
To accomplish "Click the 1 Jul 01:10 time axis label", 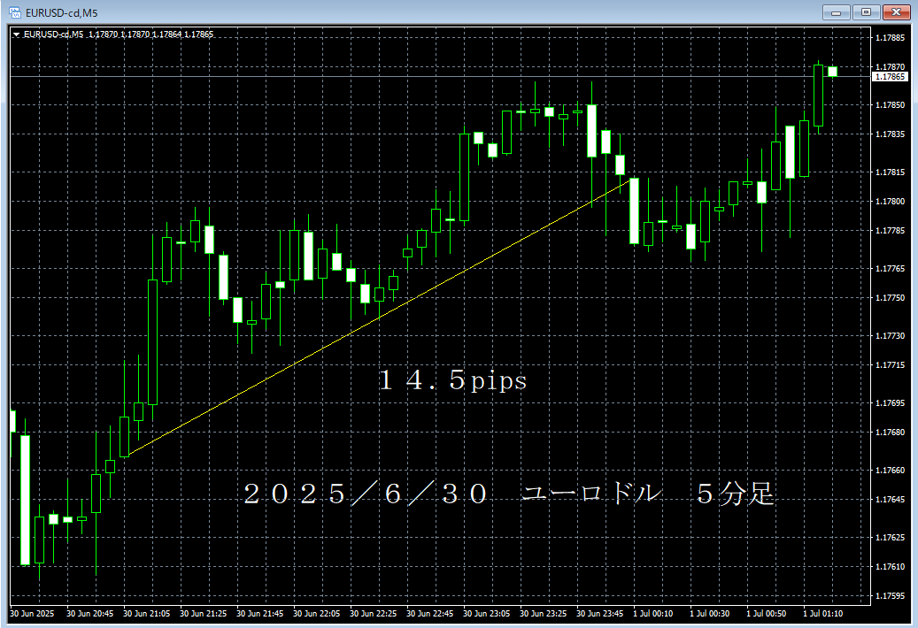I will click(823, 613).
